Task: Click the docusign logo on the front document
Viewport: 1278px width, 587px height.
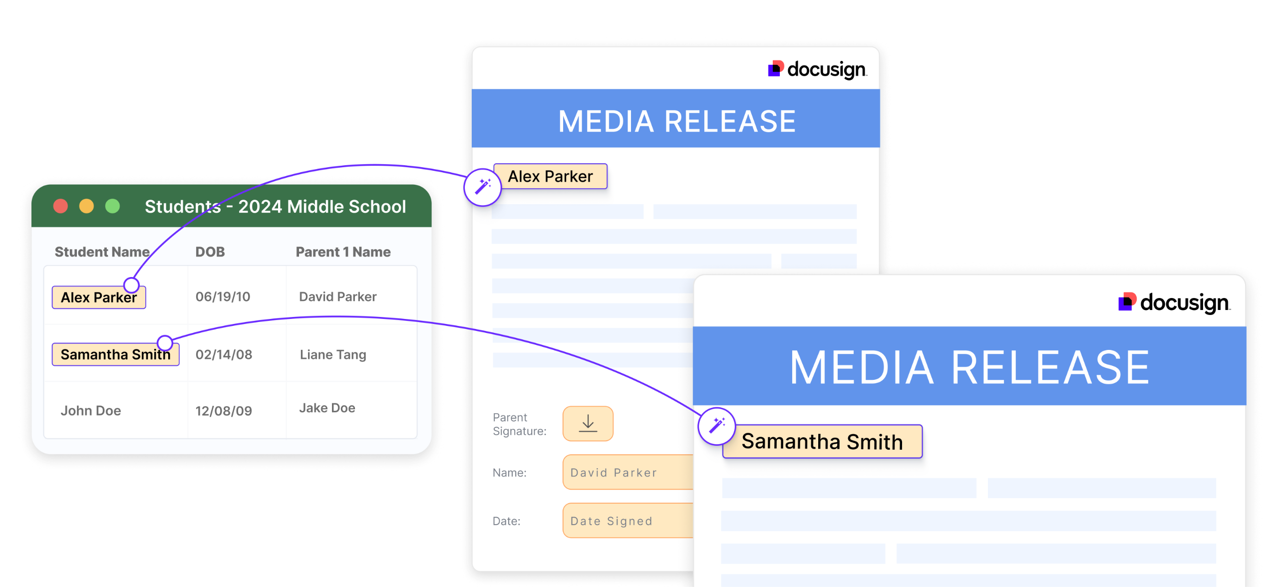Action: (1174, 302)
